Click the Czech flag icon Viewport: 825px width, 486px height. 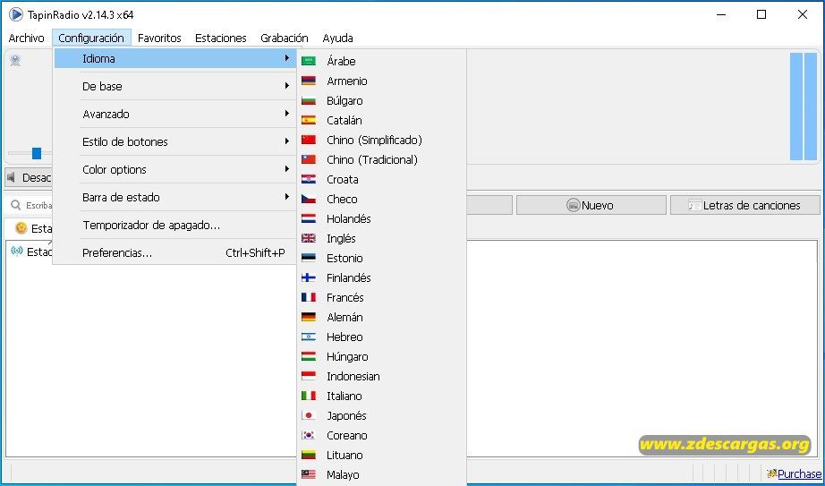[x=309, y=199]
